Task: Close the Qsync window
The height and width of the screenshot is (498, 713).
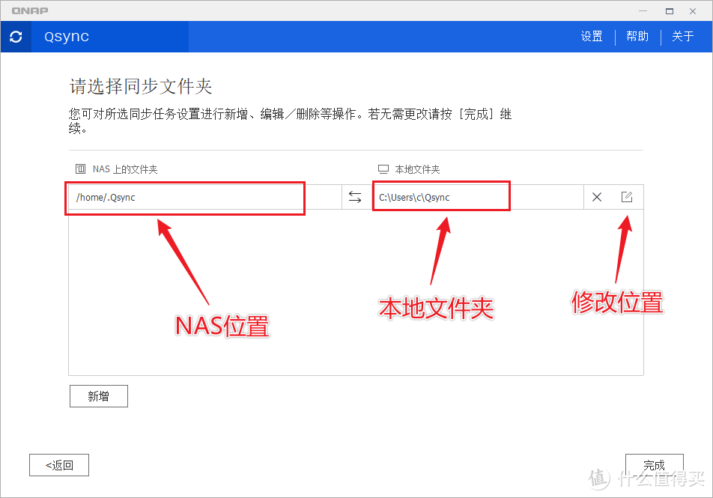Action: tap(693, 10)
